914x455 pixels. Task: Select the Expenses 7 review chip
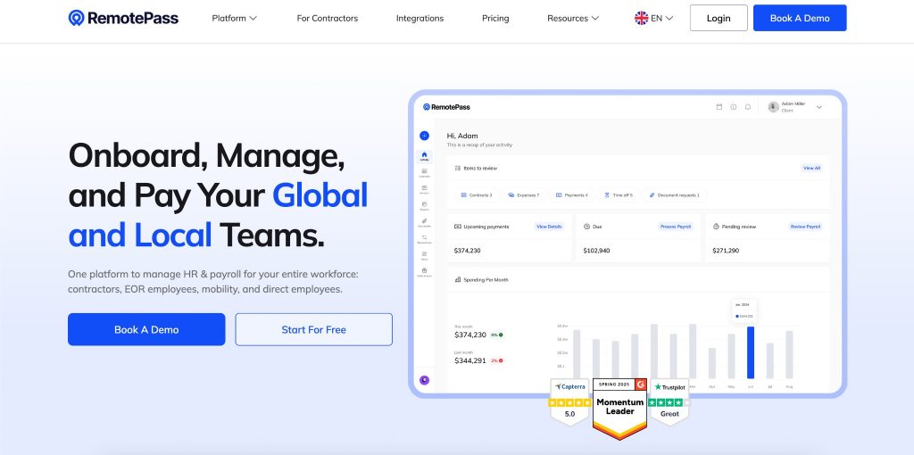coord(523,195)
